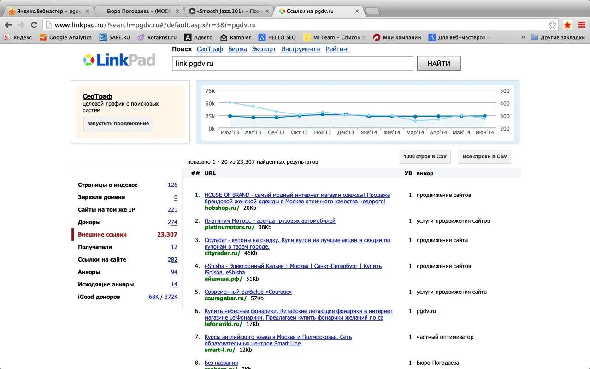Open the Яндекс bookmark
590x369 pixels.
18,37
